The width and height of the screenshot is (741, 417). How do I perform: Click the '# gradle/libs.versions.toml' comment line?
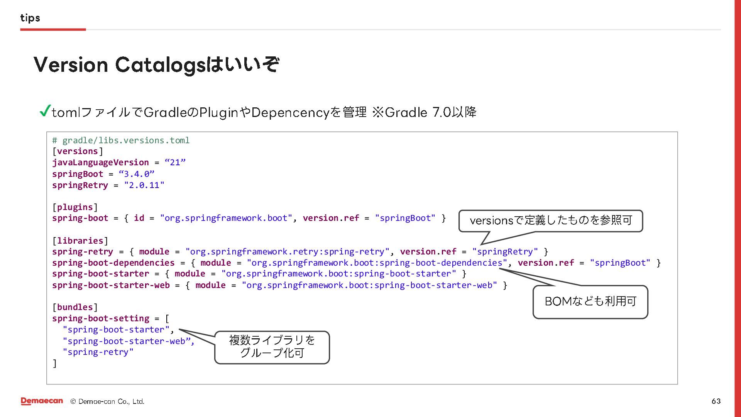[x=121, y=141]
